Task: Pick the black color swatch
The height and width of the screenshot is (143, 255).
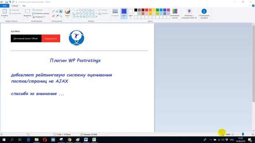Action: coord(136,10)
